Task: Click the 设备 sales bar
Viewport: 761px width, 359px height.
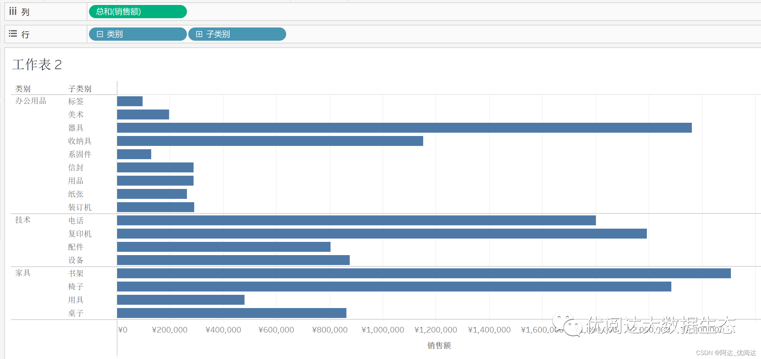Action: pos(233,260)
